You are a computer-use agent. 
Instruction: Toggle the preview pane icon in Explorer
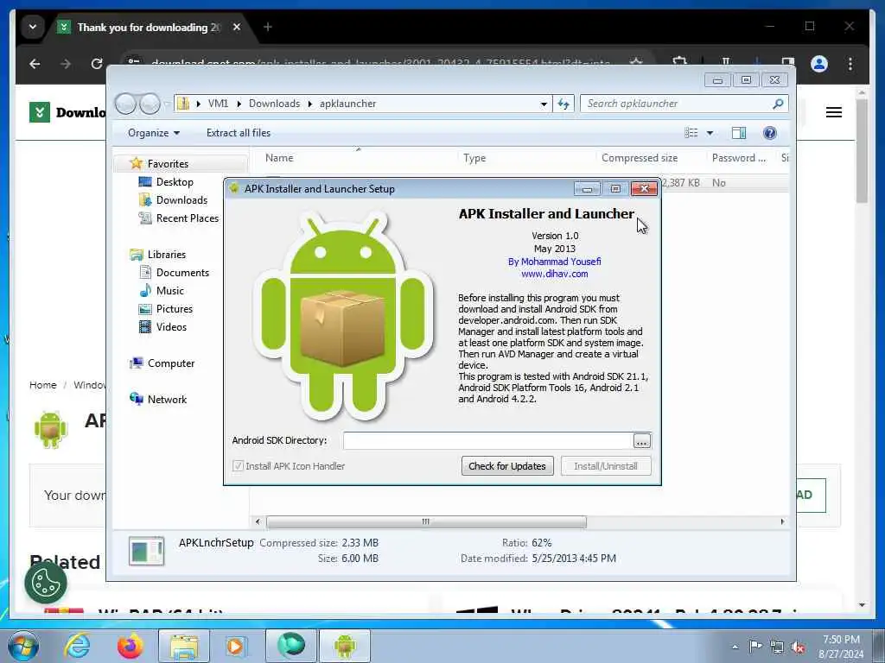738,132
